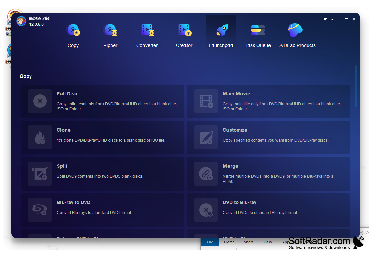Show DVDFab Products
This screenshot has width=372, height=258.
pyautogui.click(x=296, y=36)
